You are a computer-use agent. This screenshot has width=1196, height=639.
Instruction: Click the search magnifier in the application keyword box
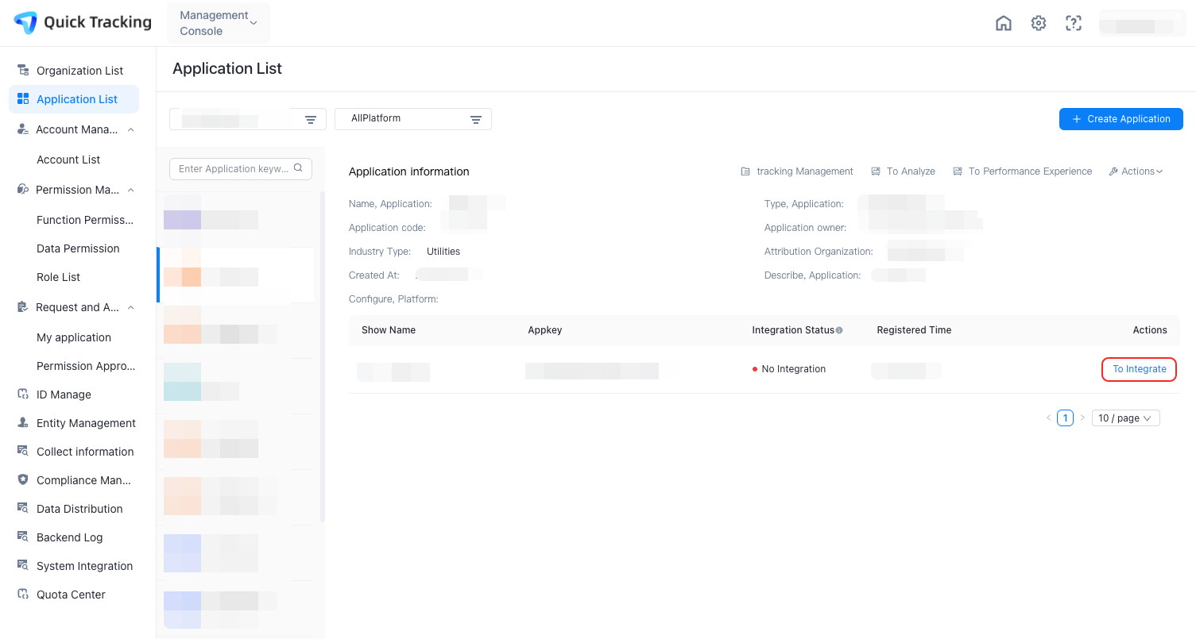(298, 168)
